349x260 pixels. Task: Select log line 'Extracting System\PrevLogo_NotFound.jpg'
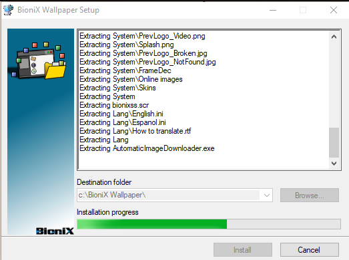[x=147, y=62]
